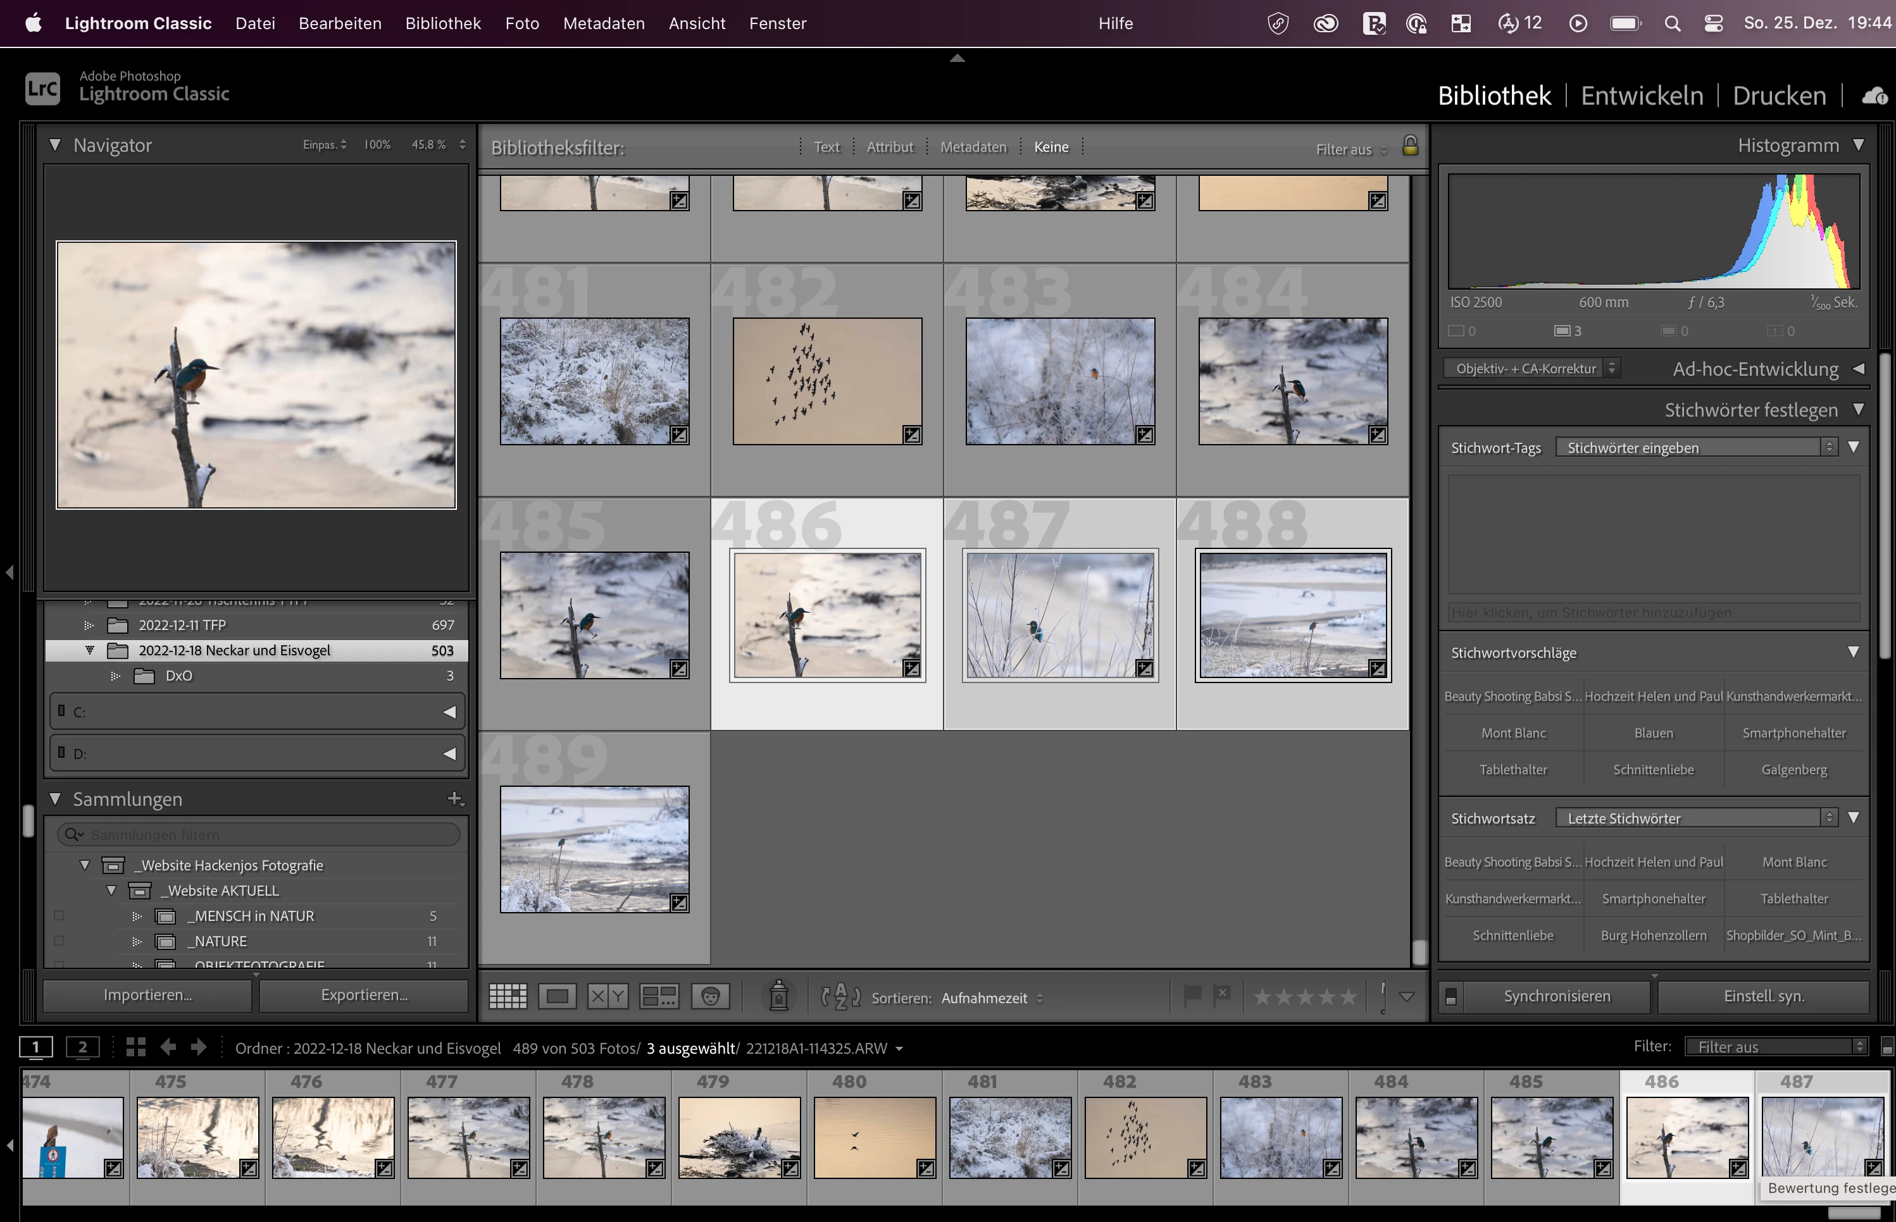Toggle the flag as picked icon

(1192, 996)
